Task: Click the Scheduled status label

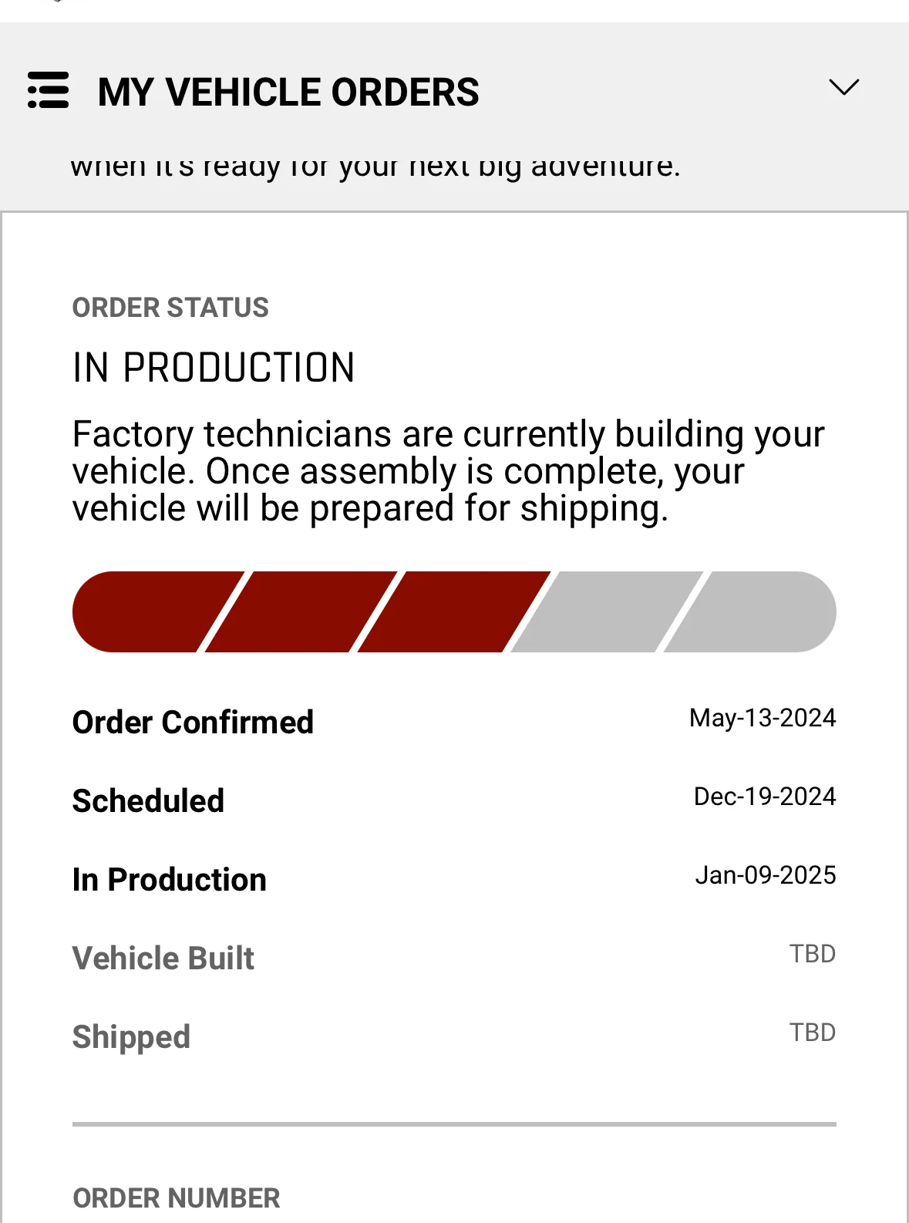Action: [148, 800]
